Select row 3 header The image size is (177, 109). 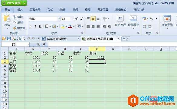[x=5, y=62]
